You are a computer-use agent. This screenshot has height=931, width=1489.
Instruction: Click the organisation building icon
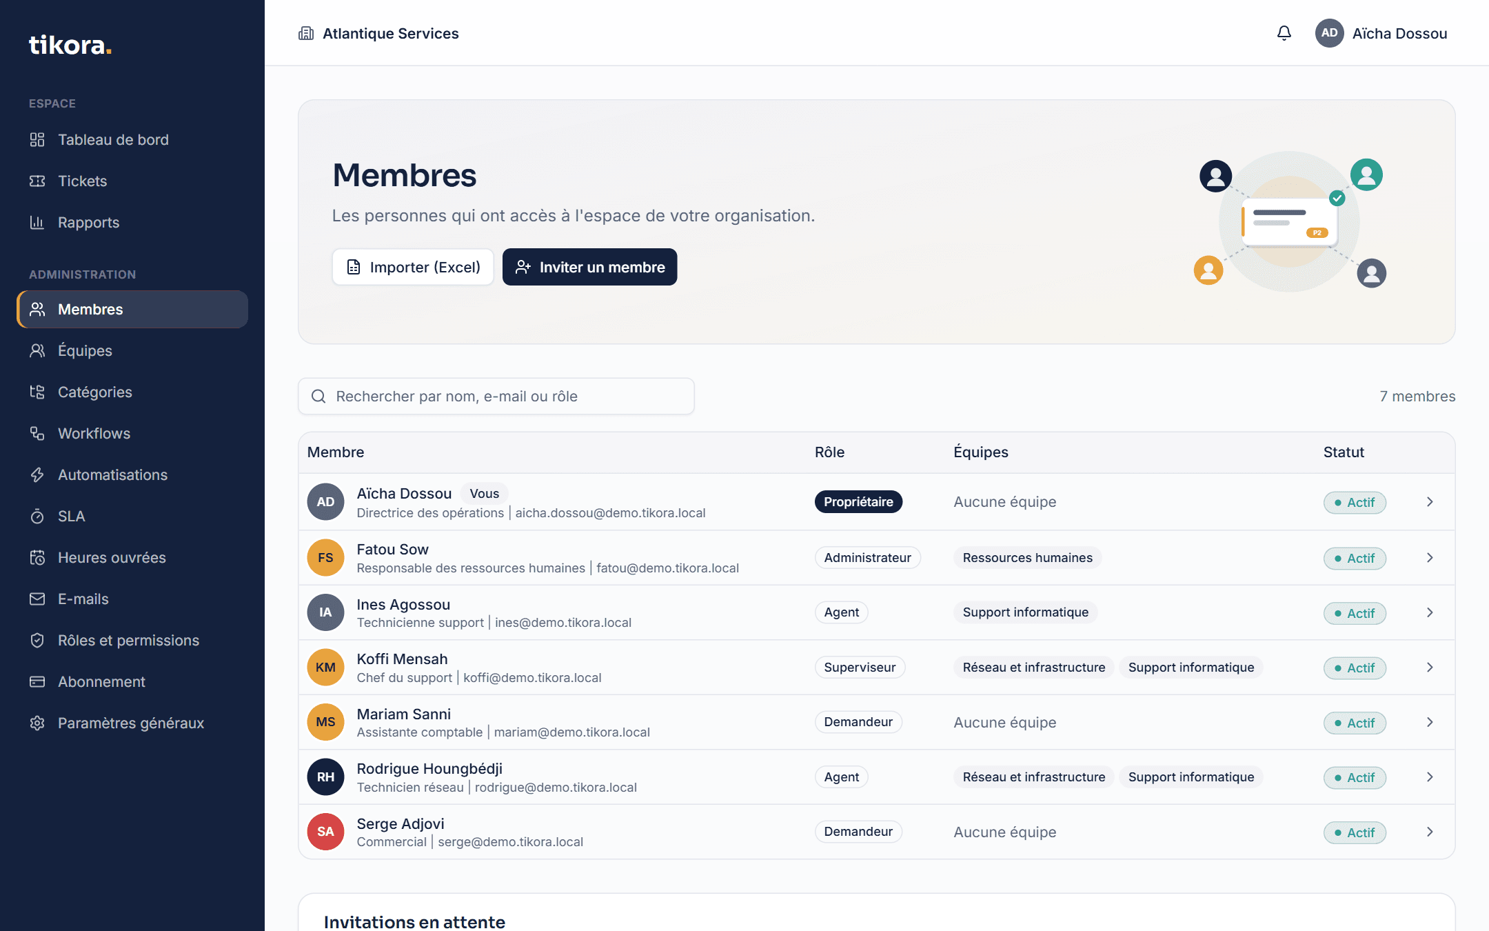pyautogui.click(x=306, y=33)
